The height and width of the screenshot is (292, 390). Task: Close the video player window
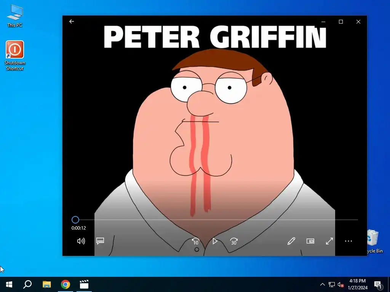358,22
